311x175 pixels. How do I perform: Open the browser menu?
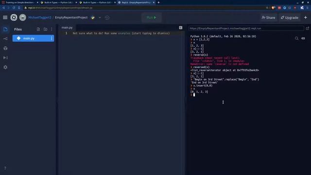(308, 8)
